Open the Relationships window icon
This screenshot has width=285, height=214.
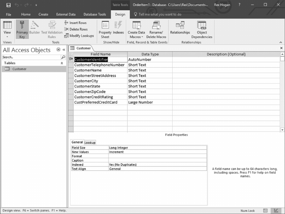coord(180,25)
